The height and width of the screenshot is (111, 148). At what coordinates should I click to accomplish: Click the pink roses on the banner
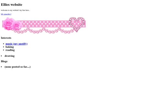point(12,24)
